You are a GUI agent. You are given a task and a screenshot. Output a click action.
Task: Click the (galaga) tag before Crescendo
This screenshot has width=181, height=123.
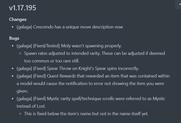point(24,27)
